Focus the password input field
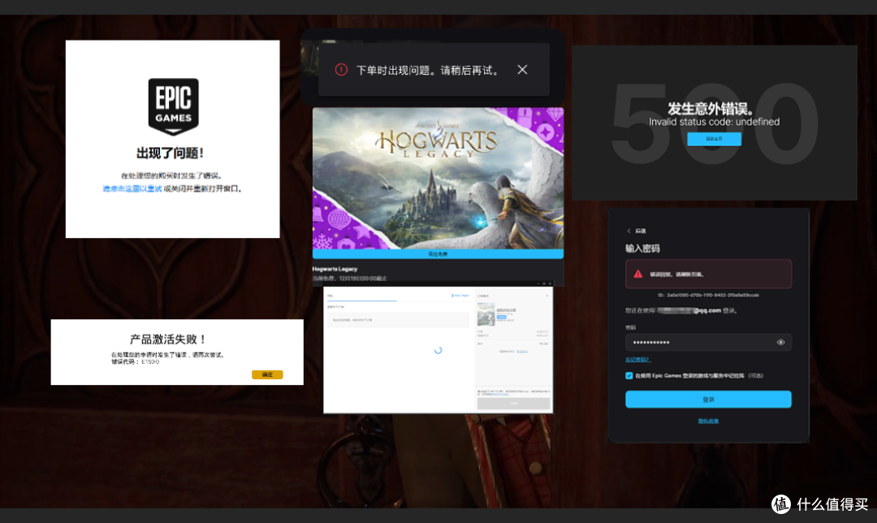This screenshot has width=877, height=523. 708,343
